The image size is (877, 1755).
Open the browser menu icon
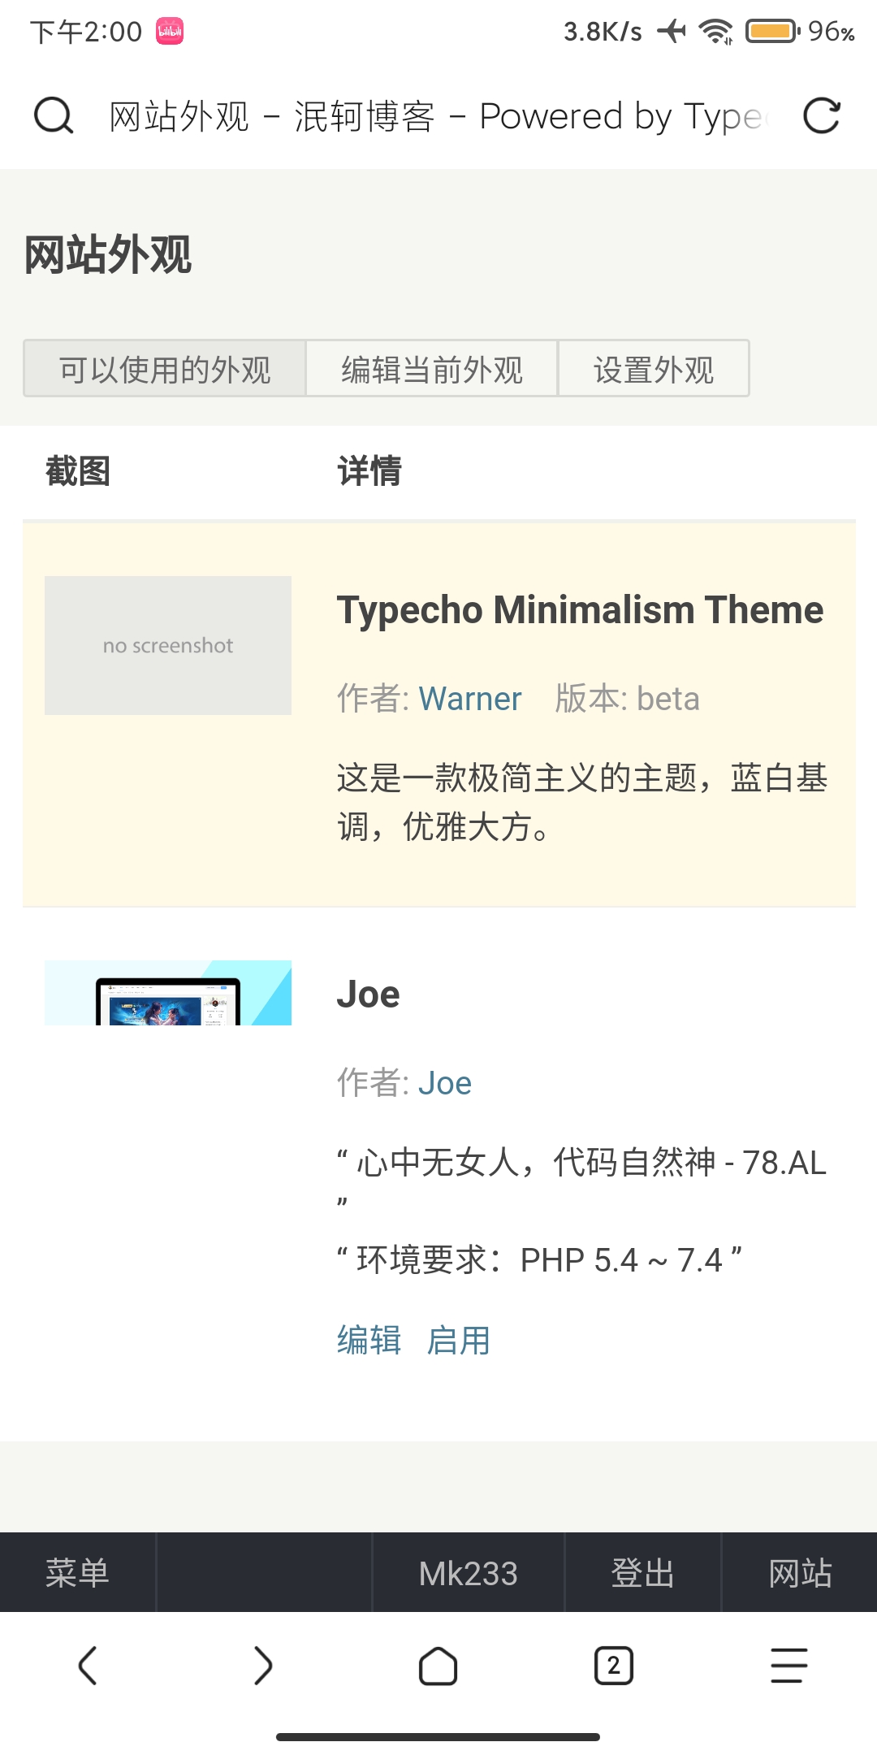click(x=788, y=1667)
